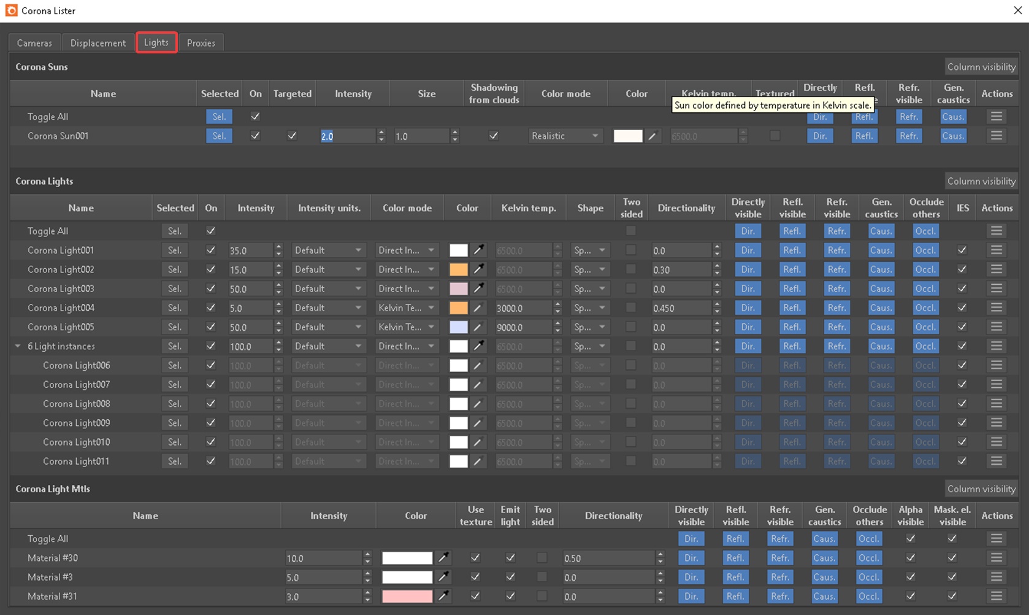Click Caus. button for Material #30
Viewport: 1029px width, 615px height.
coord(825,558)
